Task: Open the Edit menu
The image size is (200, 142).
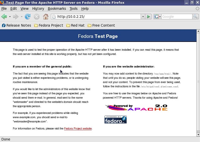Action: tap(14, 9)
